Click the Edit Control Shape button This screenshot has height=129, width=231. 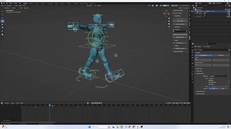180,24
